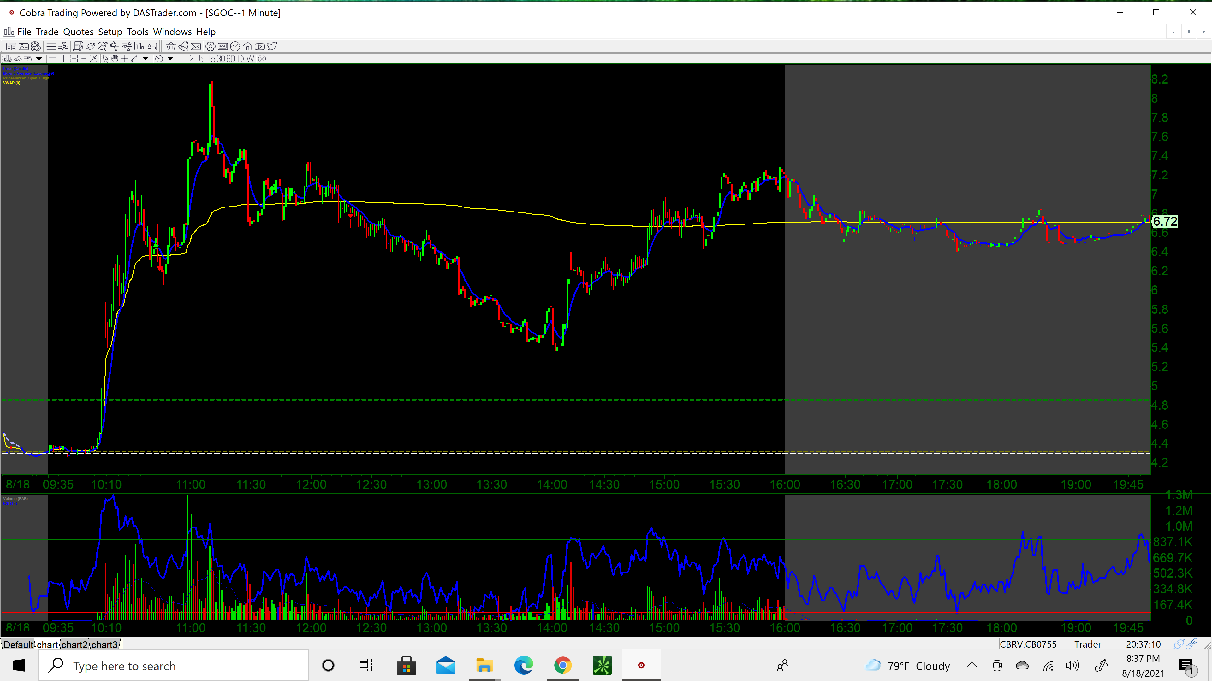Open the chart config dropdown arrow
The image size is (1212, 681).
(x=39, y=59)
